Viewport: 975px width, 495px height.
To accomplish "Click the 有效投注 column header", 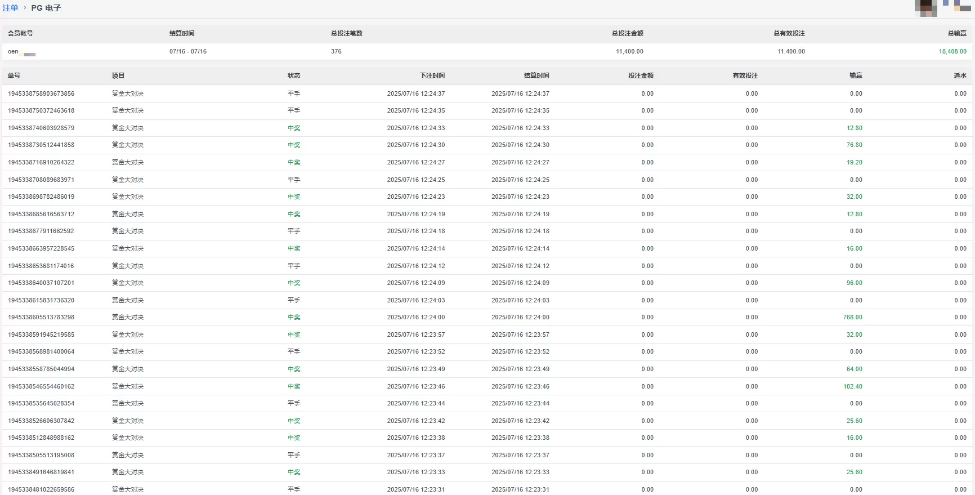I will (745, 75).
